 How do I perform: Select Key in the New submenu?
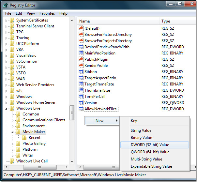155,121
